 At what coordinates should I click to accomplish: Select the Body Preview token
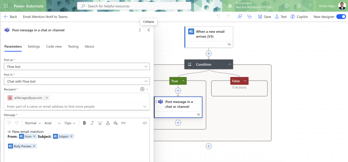point(22,146)
